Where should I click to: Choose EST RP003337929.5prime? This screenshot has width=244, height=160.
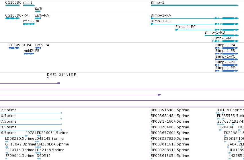pyautogui.click(x=170, y=139)
